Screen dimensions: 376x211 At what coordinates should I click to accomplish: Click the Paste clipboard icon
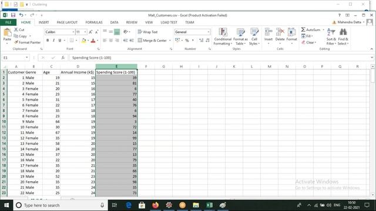pos(7,33)
